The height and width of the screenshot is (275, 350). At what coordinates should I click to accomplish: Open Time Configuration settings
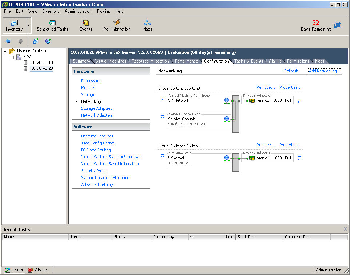coord(98,143)
